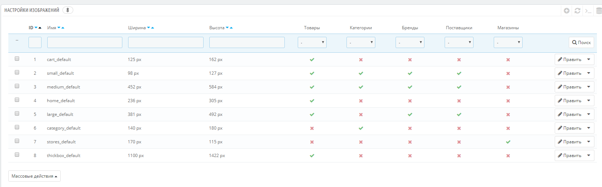Viewport: 602px width, 187px height.
Task: Click the Ширина column header
Action: pyautogui.click(x=137, y=28)
